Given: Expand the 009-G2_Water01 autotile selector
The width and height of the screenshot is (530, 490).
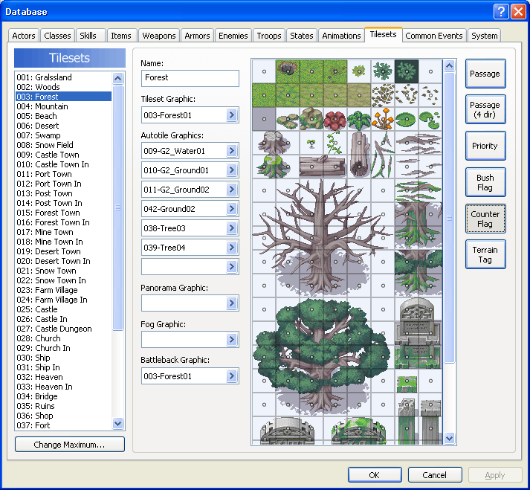Looking at the screenshot, I should pos(232,151).
